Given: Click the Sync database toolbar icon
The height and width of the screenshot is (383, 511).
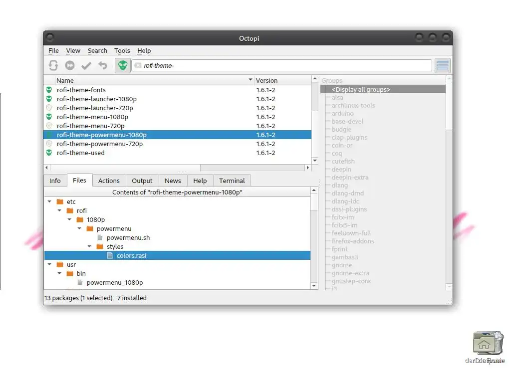Looking at the screenshot, I should pos(53,65).
